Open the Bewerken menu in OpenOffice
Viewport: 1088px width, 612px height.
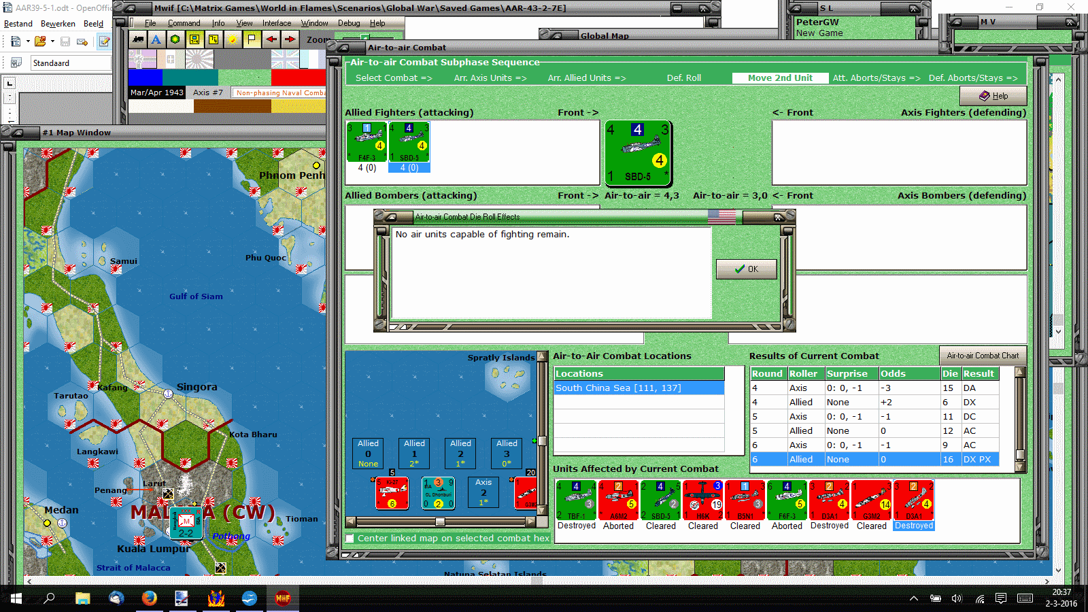[x=58, y=24]
